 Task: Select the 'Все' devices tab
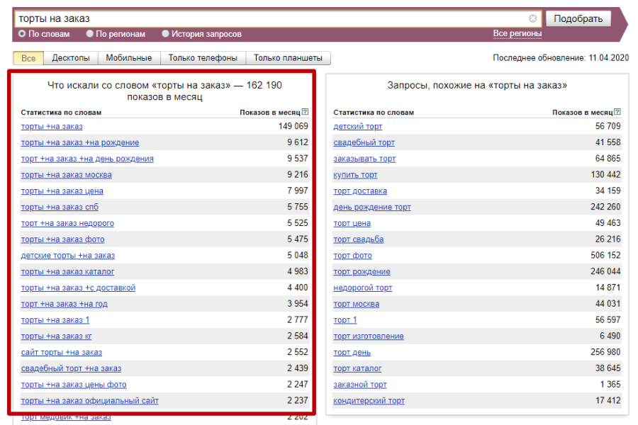[28, 58]
